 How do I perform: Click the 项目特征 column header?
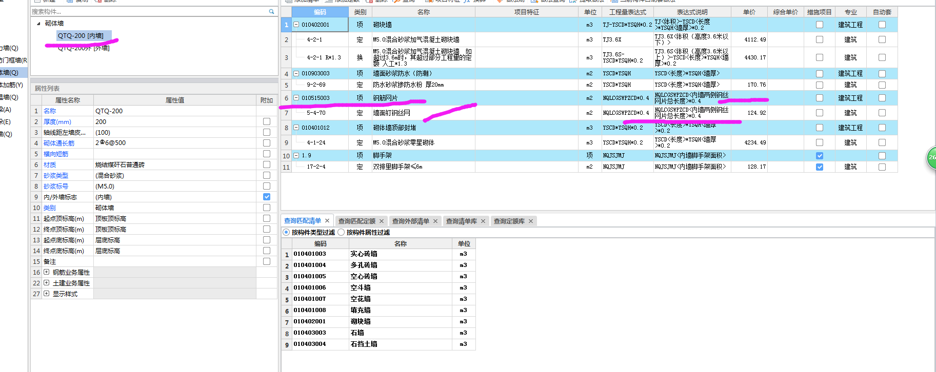[527, 12]
